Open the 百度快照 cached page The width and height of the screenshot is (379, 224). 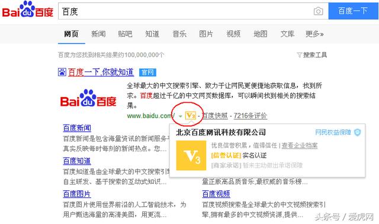[x=215, y=116]
